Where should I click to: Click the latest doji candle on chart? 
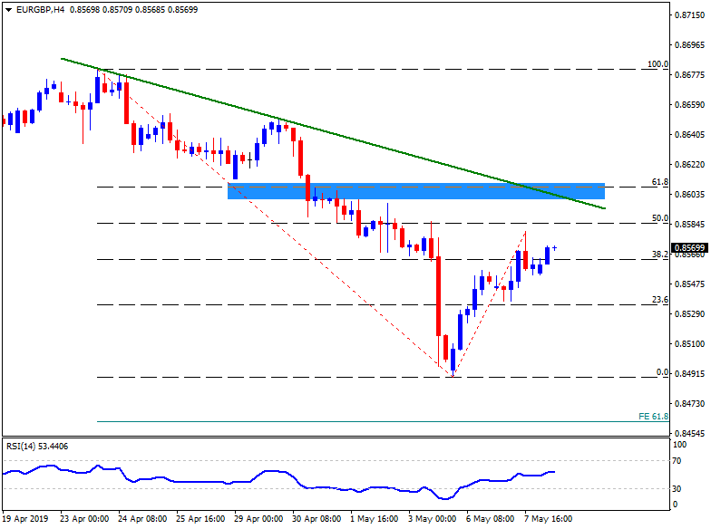tap(554, 247)
